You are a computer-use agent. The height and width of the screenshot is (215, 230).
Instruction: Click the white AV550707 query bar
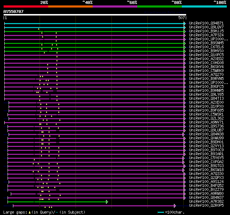tap(95, 15)
